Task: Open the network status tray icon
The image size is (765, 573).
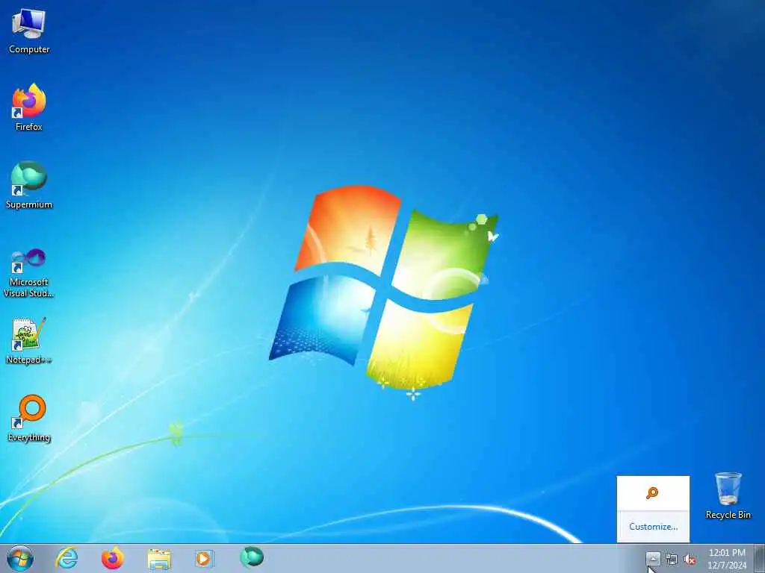Action: 672,560
